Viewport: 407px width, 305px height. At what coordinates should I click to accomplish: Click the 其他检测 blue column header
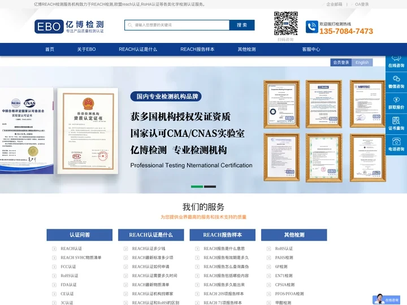point(294,235)
